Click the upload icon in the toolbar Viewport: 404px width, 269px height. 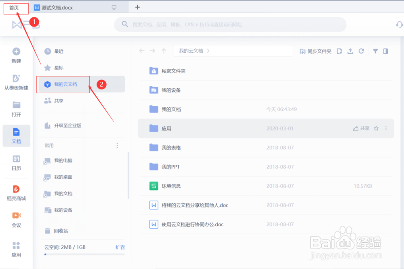350,51
